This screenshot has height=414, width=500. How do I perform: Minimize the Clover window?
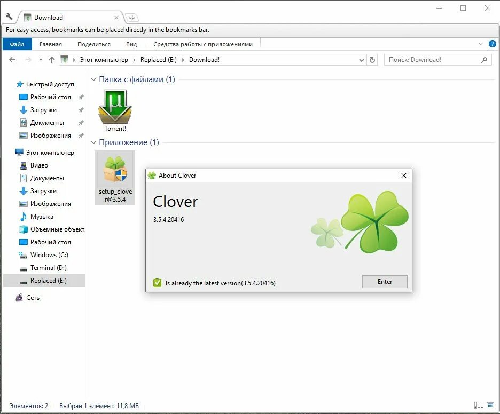click(x=439, y=9)
